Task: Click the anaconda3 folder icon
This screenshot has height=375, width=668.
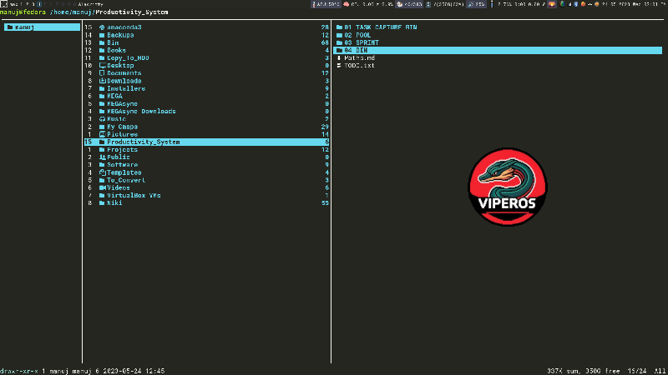Action: point(102,27)
